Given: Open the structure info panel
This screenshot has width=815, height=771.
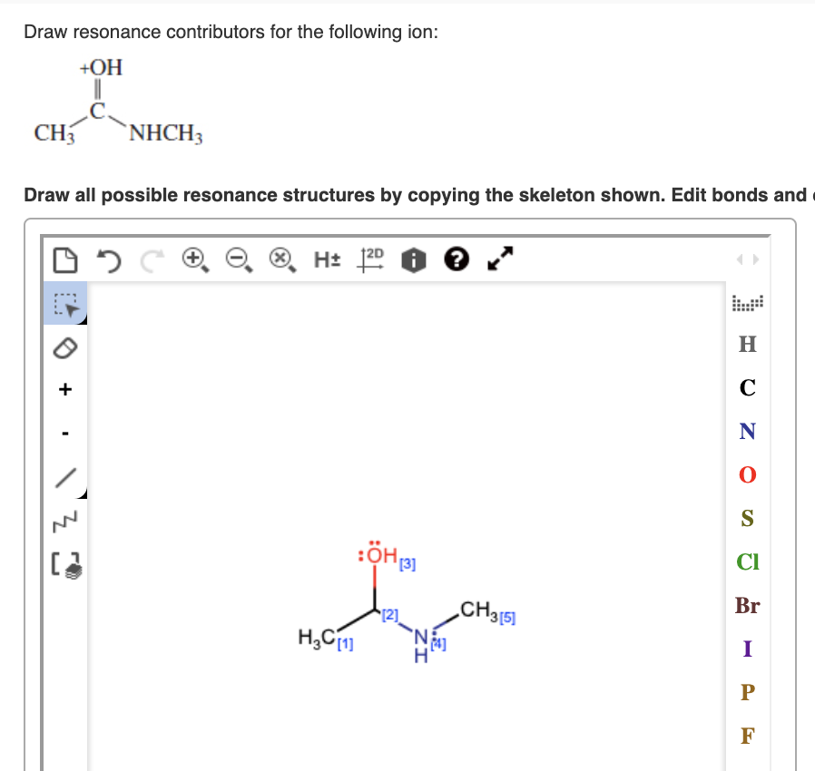Looking at the screenshot, I should click(x=413, y=260).
